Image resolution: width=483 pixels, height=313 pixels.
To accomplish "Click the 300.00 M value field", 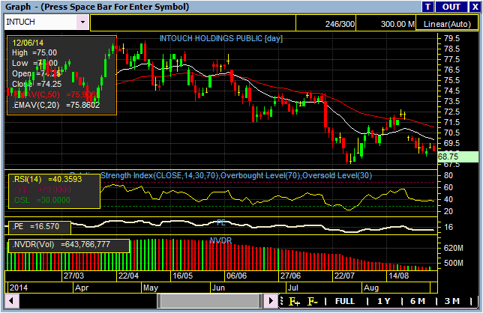I will 386,23.
